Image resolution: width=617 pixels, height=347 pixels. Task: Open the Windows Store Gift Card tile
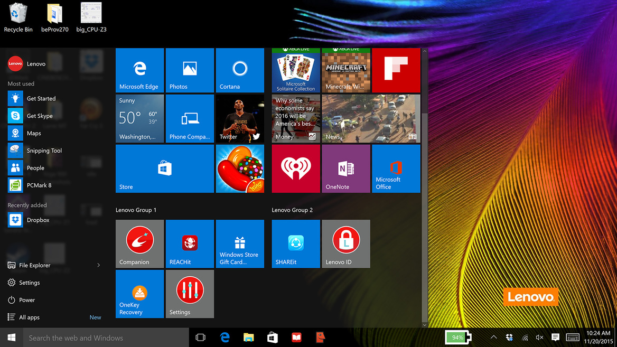pos(240,244)
